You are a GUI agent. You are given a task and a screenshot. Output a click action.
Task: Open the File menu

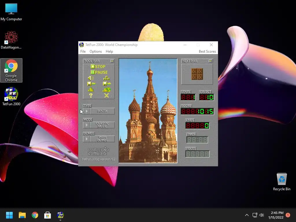[83, 51]
